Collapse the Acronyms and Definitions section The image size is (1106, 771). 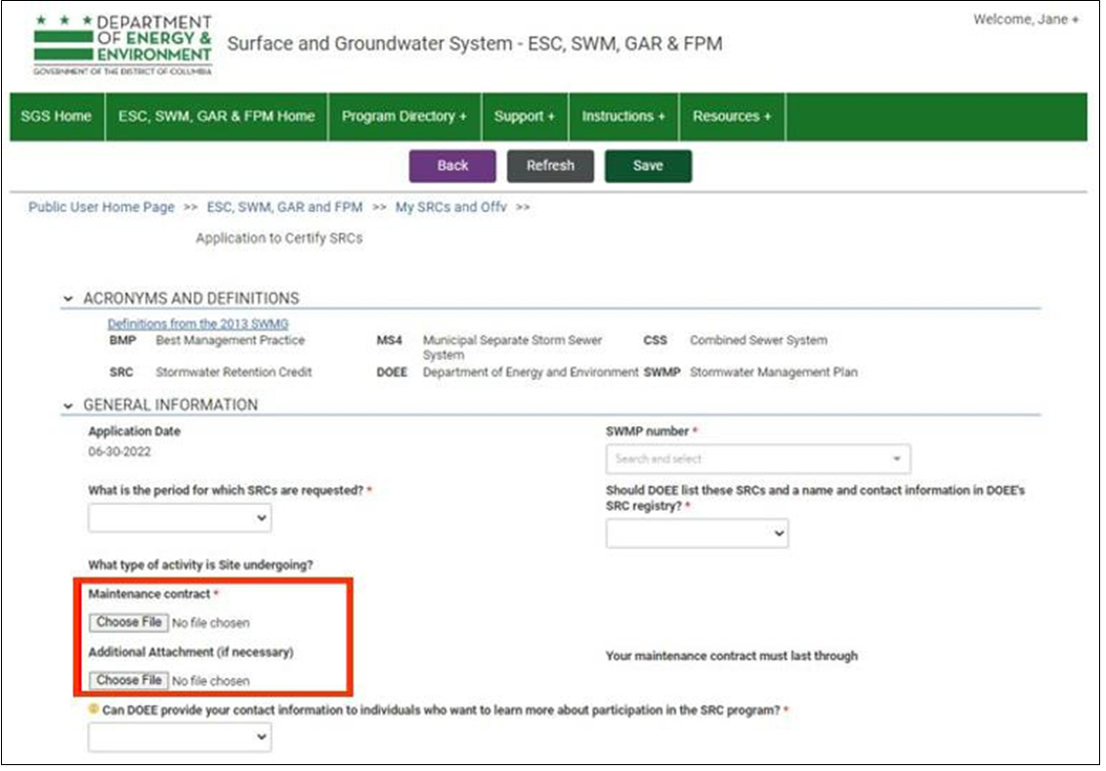coord(67,299)
